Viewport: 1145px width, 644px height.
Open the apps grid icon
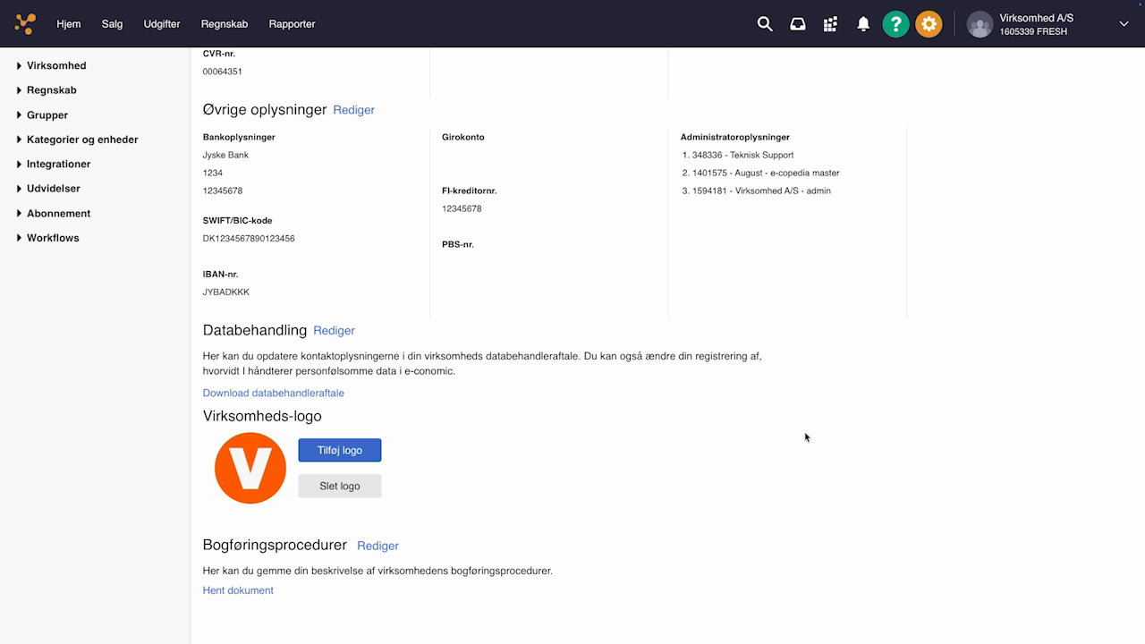tap(830, 24)
